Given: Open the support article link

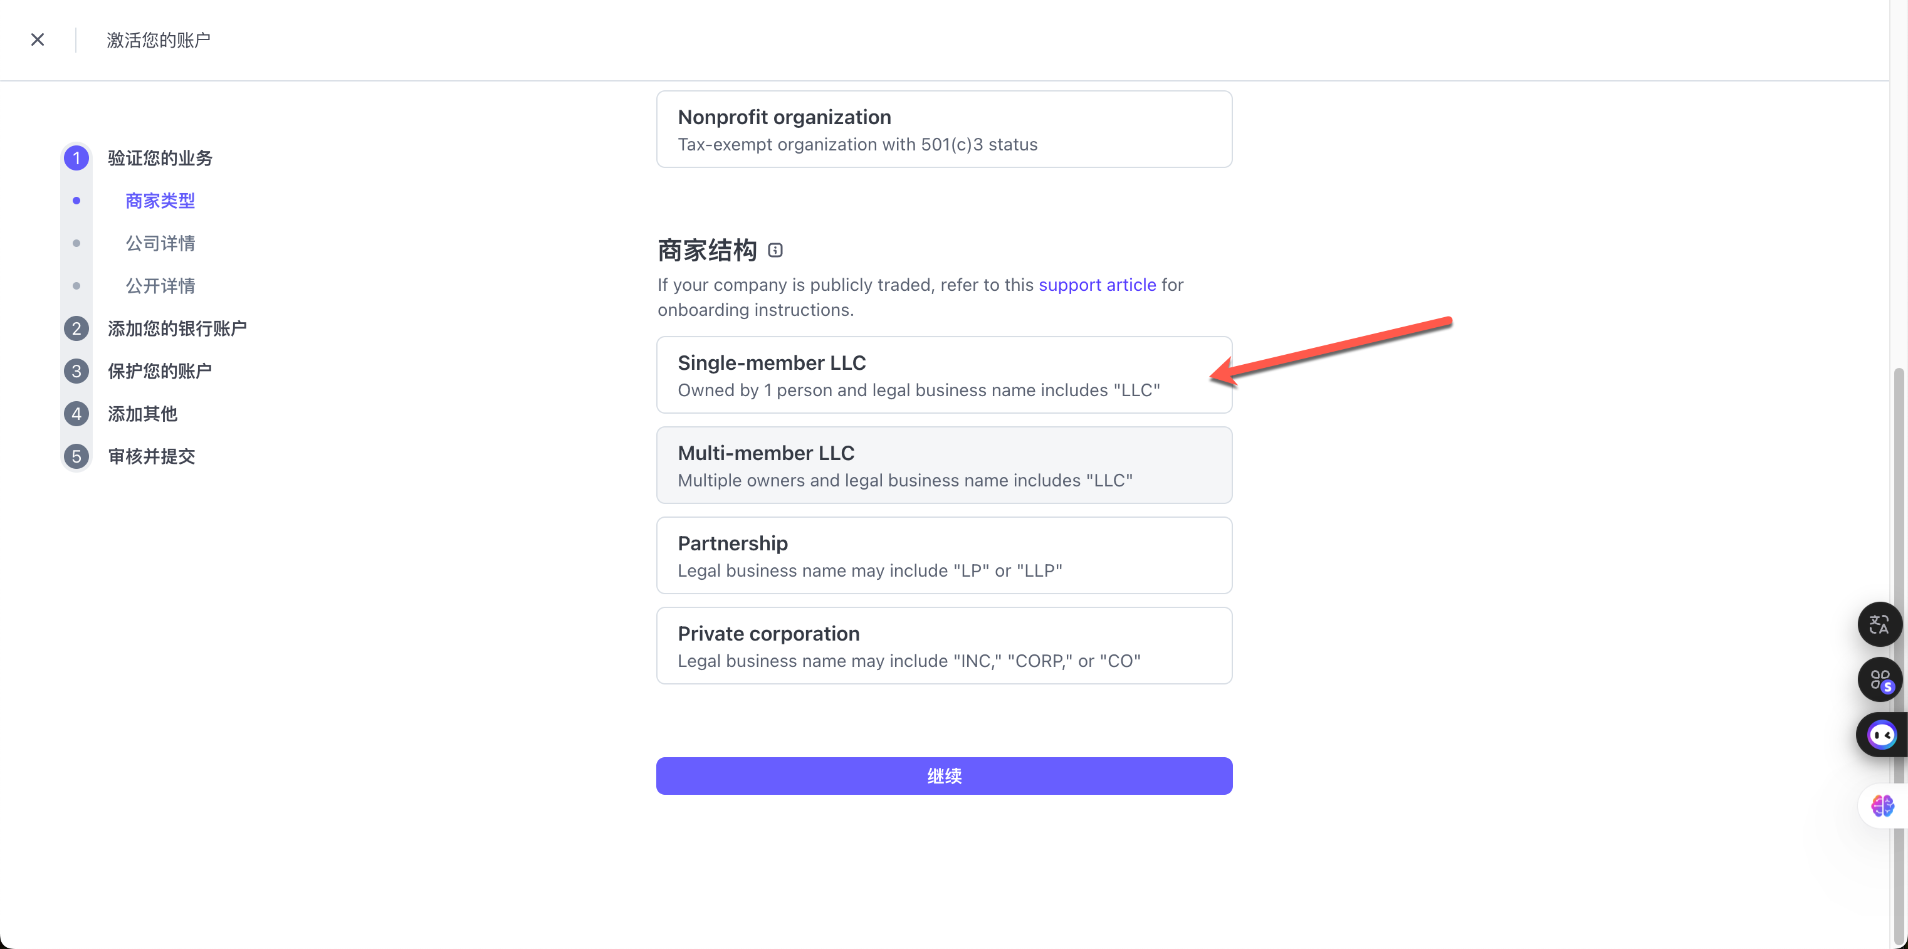Looking at the screenshot, I should pyautogui.click(x=1097, y=285).
